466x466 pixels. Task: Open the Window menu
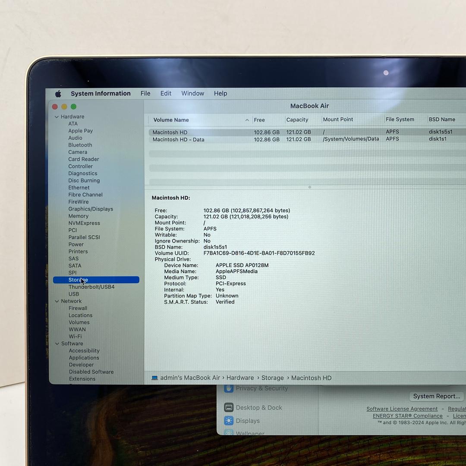coord(192,93)
